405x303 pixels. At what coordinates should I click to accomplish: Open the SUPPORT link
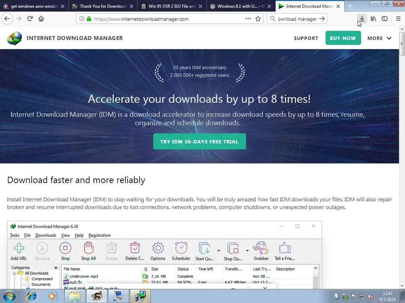point(306,38)
